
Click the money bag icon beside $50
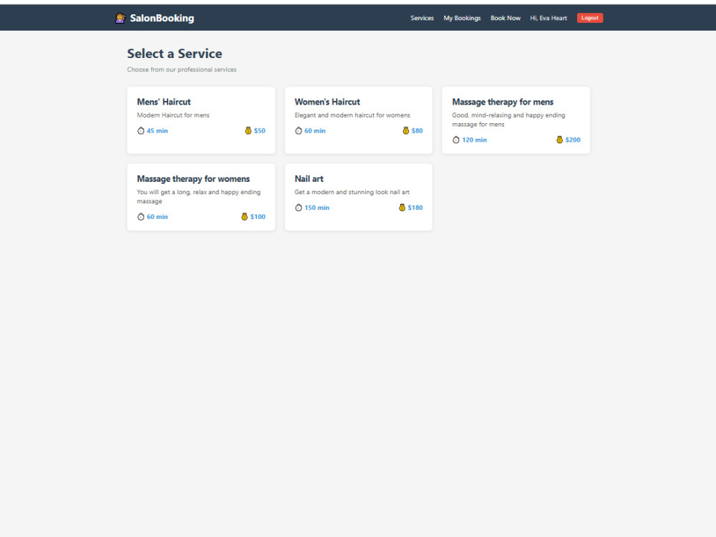click(248, 130)
